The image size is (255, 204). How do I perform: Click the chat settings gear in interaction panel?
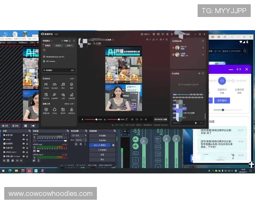pyautogui.click(x=199, y=74)
